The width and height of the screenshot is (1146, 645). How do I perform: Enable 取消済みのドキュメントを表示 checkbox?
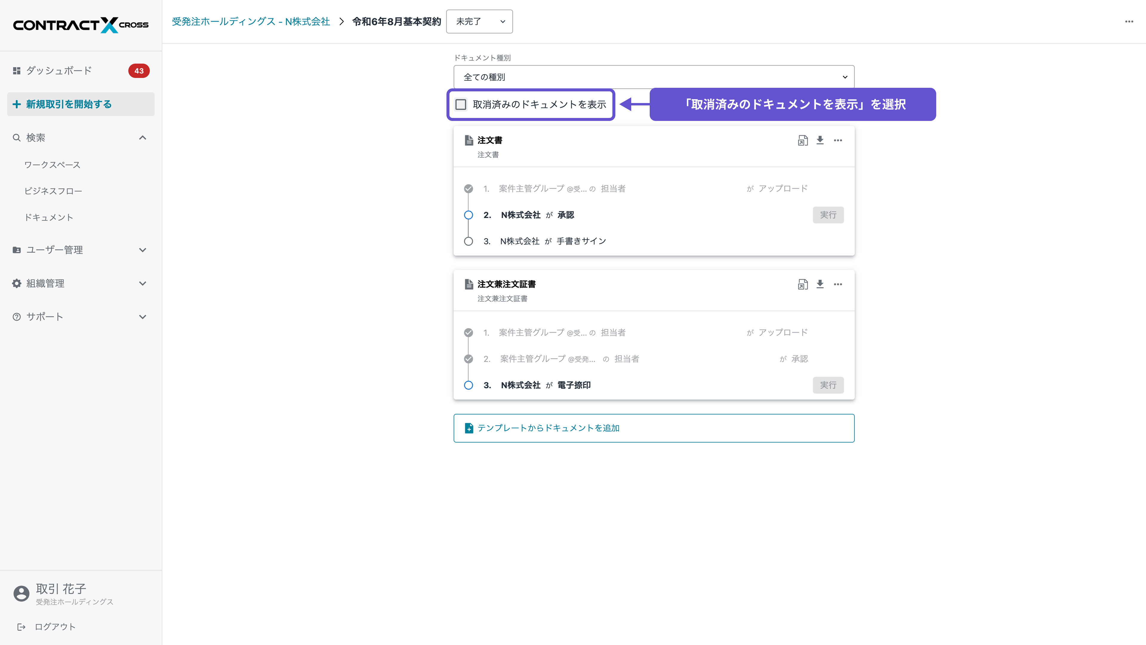[460, 104]
